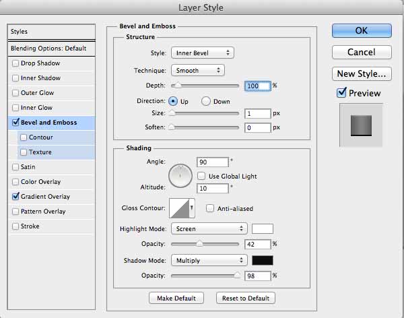The width and height of the screenshot is (404, 318).
Task: Open the Shadow Mode dropdown
Action: click(x=209, y=261)
